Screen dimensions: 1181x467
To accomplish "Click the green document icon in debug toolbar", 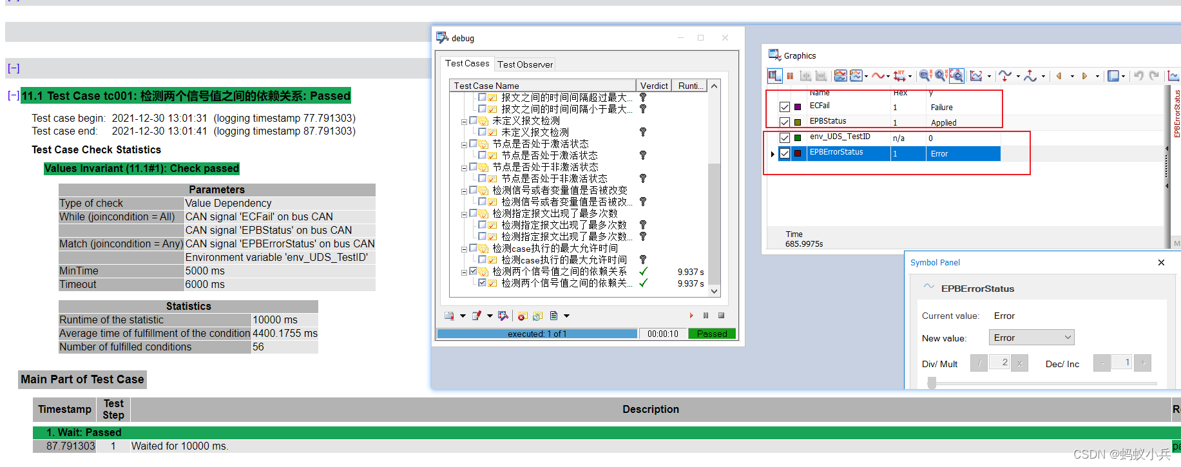I will click(x=553, y=316).
